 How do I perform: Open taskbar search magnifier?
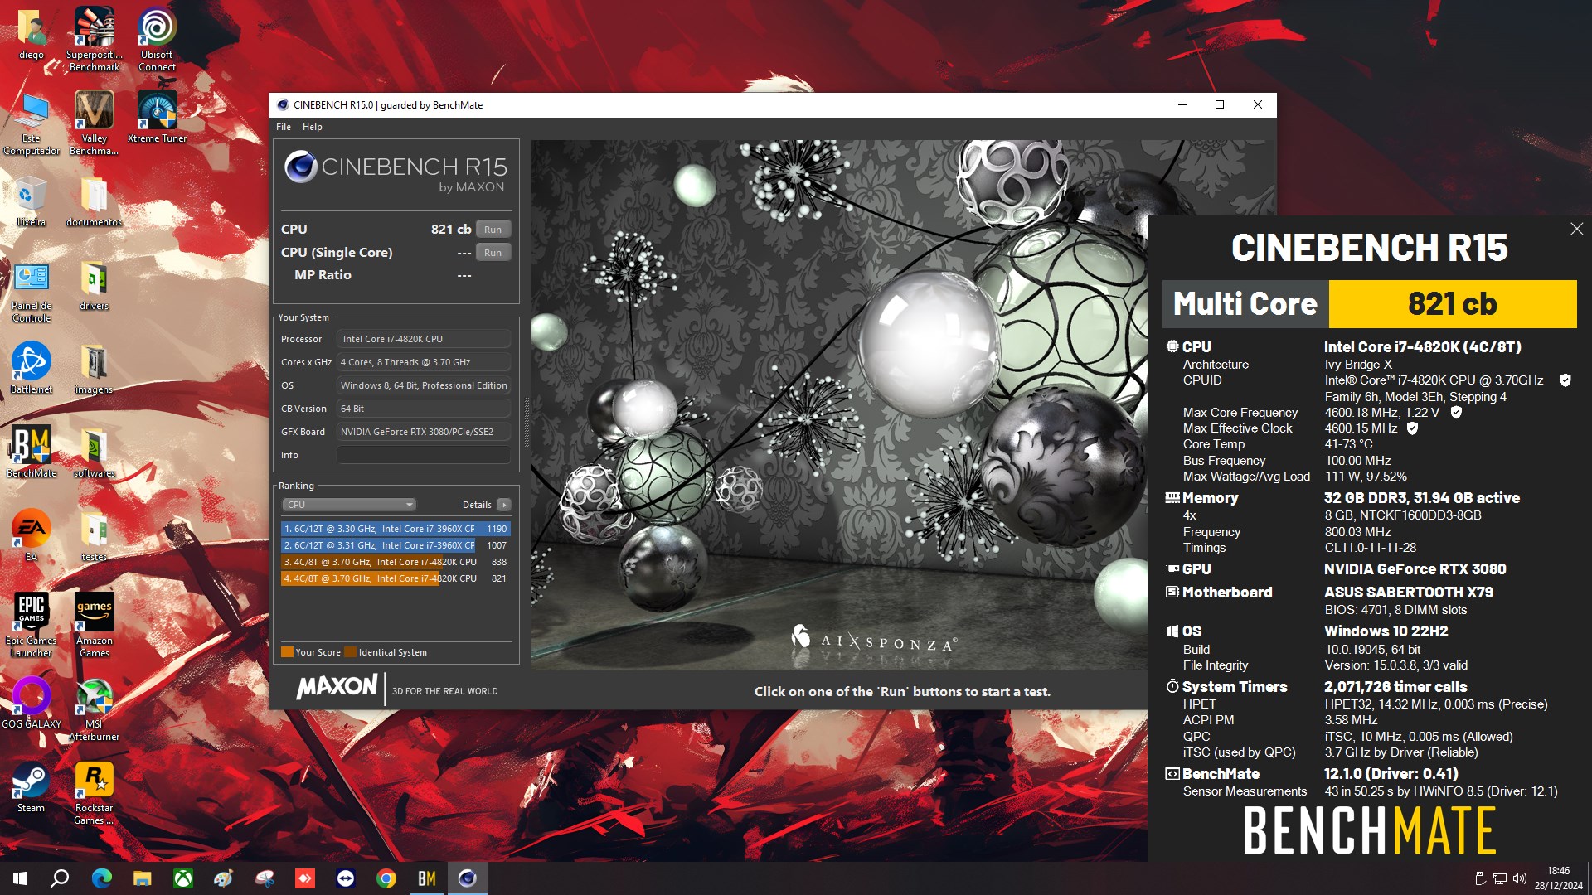(60, 878)
